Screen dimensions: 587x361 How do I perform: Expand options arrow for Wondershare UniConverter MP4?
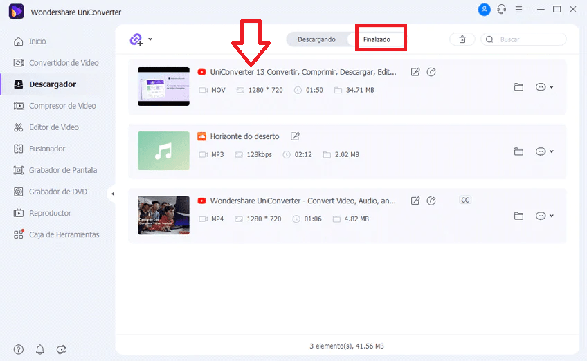pyautogui.click(x=552, y=216)
